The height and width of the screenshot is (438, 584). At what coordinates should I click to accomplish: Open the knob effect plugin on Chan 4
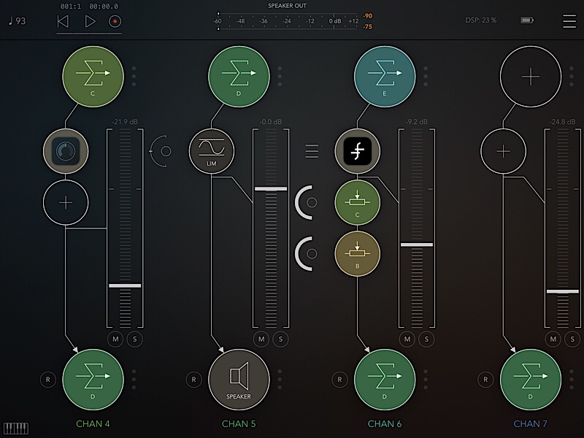click(66, 150)
